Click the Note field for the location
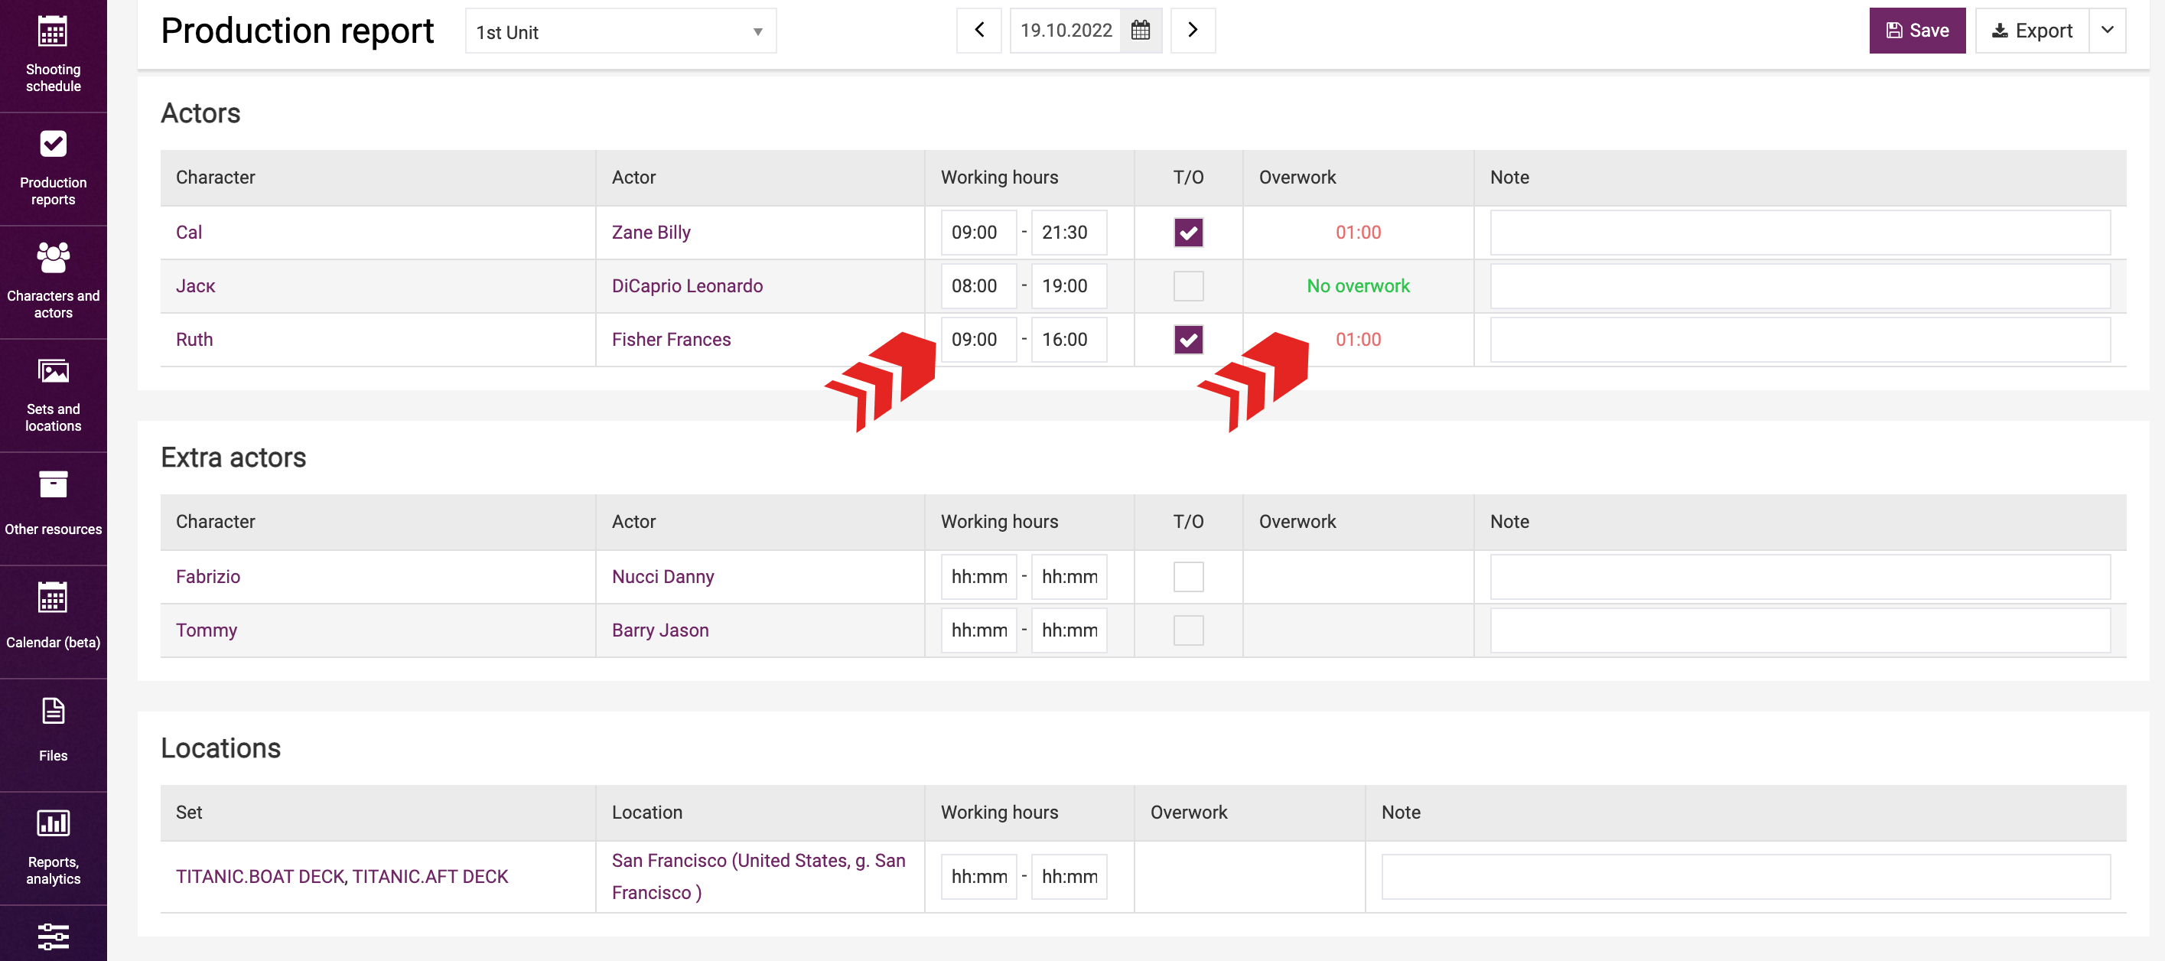Screen dimensions: 2165x961 coord(1746,877)
